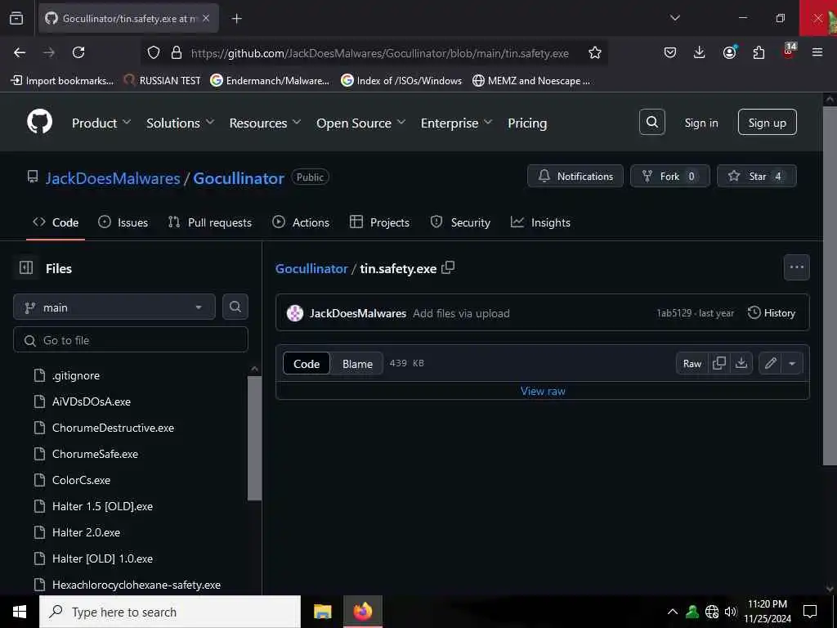Open the Firefox downloads panel

[x=700, y=52]
